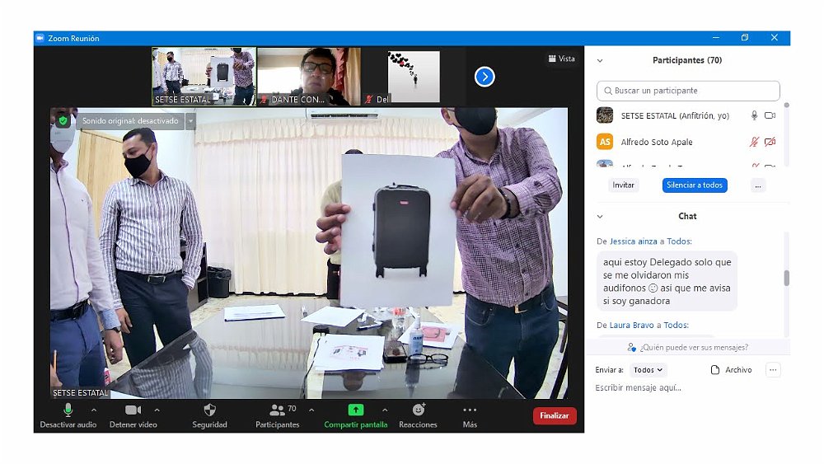Click the Buscar un participante search field
Viewport: 824px width, 464px height.
click(x=688, y=91)
